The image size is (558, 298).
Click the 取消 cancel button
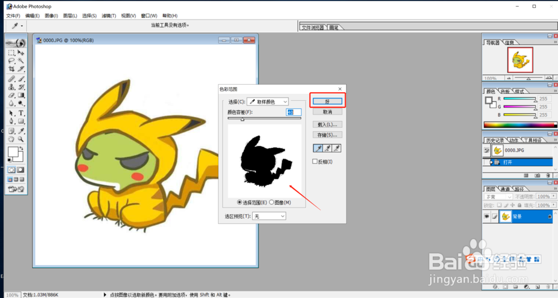click(328, 112)
